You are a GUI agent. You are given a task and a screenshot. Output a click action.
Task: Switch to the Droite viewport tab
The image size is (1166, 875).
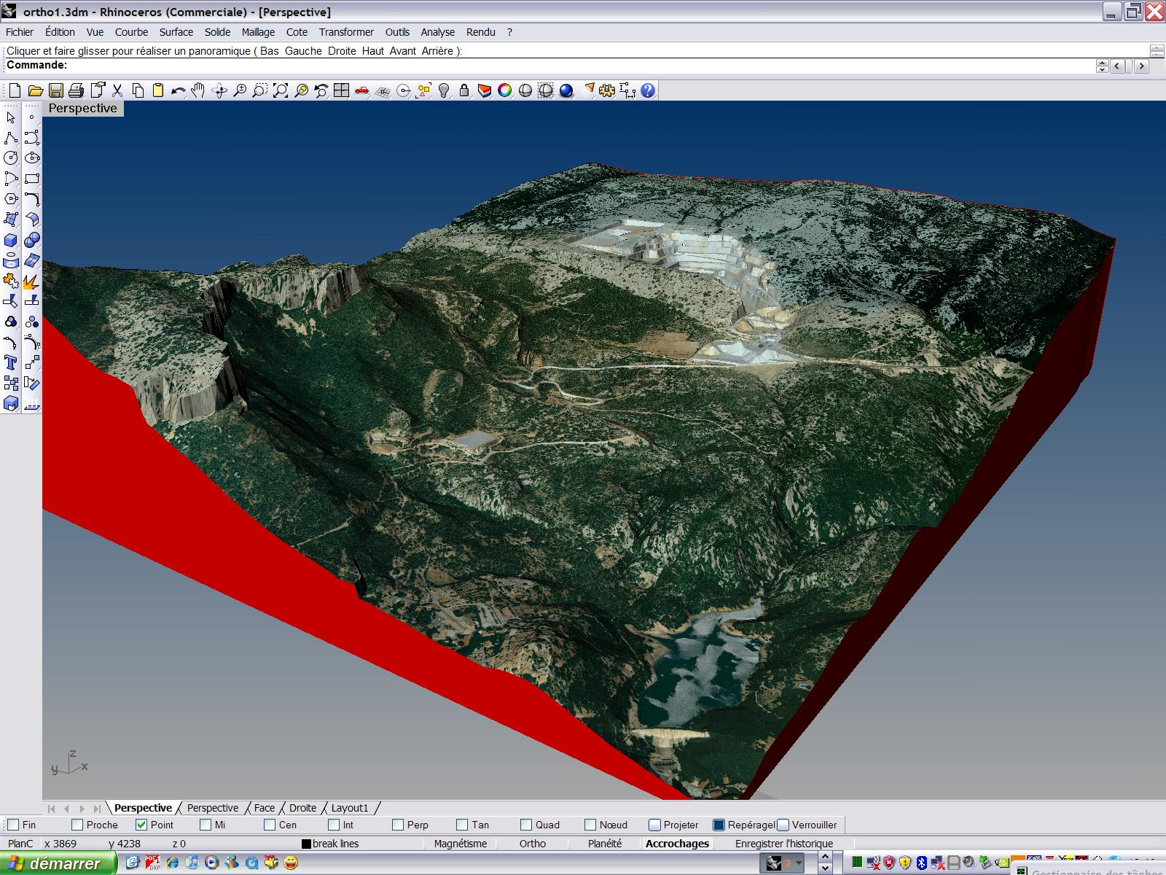pos(302,808)
